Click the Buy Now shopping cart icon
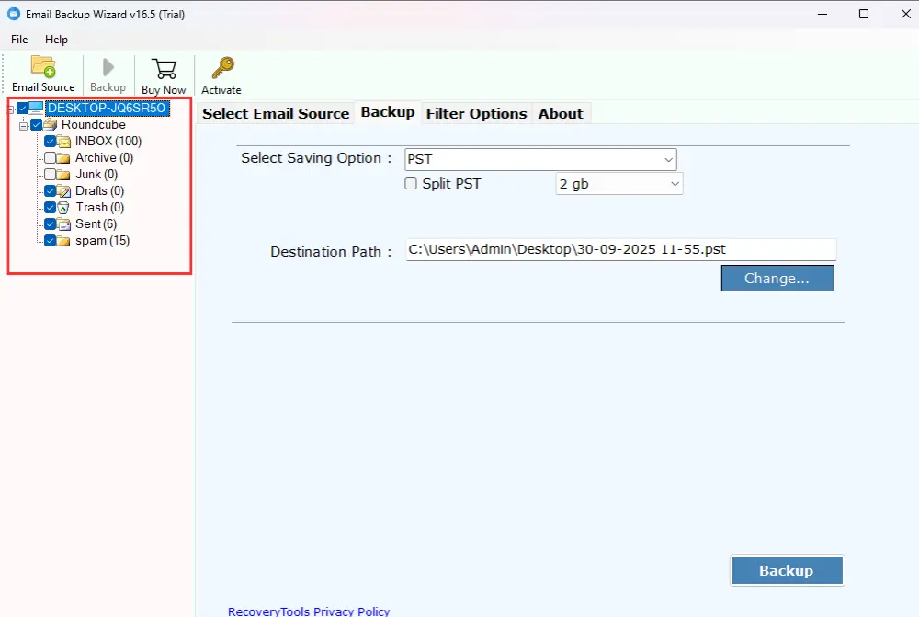 pyautogui.click(x=164, y=70)
